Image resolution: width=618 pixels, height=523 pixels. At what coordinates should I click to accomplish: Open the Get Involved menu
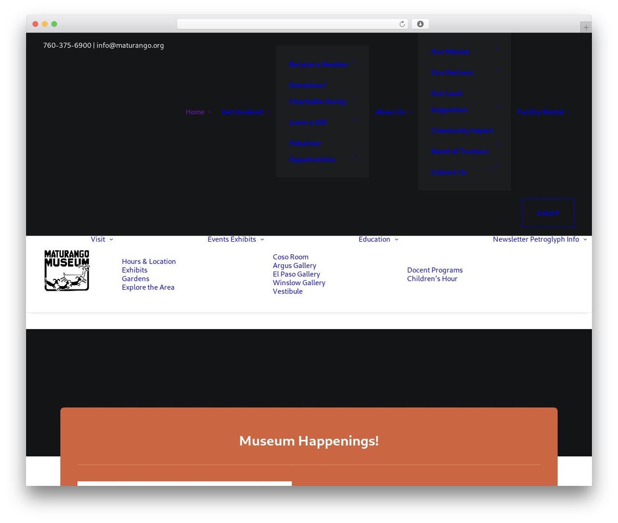click(x=242, y=112)
